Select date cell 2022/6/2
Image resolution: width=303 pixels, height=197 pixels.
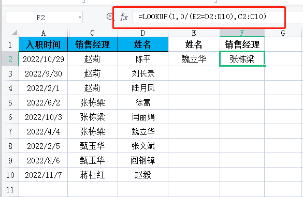(44, 102)
